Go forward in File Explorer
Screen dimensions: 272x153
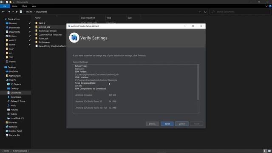coord(8,12)
